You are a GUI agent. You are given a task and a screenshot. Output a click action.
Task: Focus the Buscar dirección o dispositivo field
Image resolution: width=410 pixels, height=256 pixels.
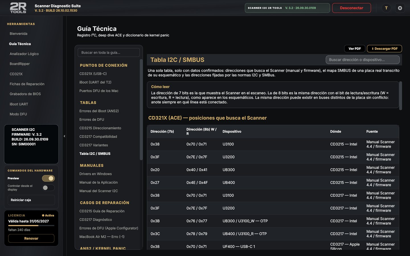[363, 60]
